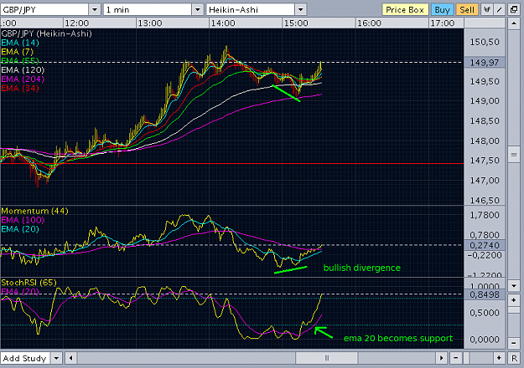This screenshot has width=524, height=368.
Task: Click the vertical scale minus zoom button
Action: (x=514, y=343)
